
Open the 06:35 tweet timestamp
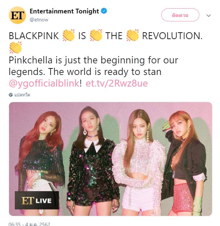click(29, 224)
